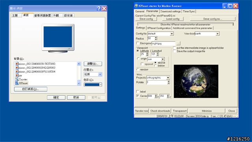Expand the origin sun dropdown

(x=163, y=59)
